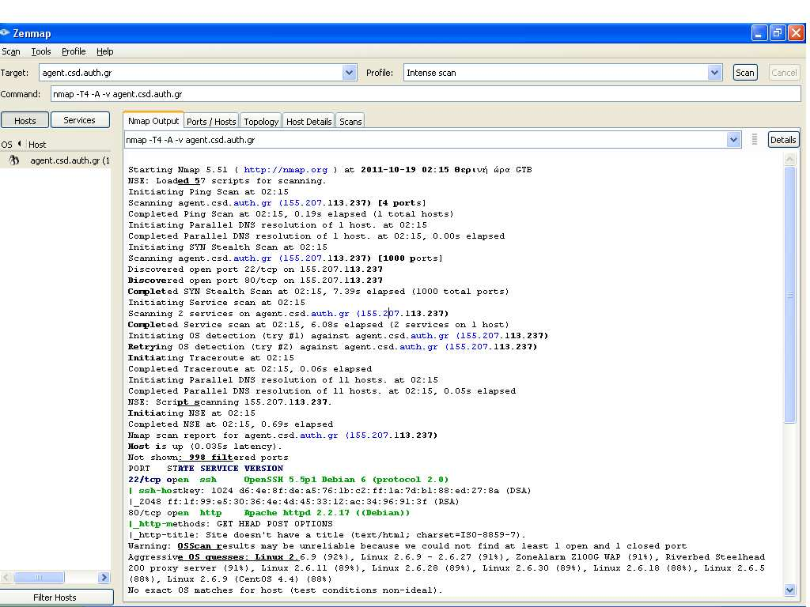Click 'NSE: Loaded 57 scripts' line
810x607 pixels.
(x=227, y=181)
